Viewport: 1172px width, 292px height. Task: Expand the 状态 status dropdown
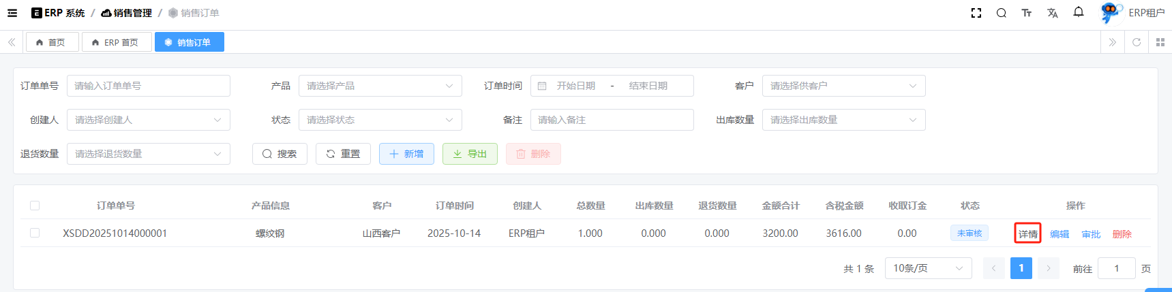point(380,120)
